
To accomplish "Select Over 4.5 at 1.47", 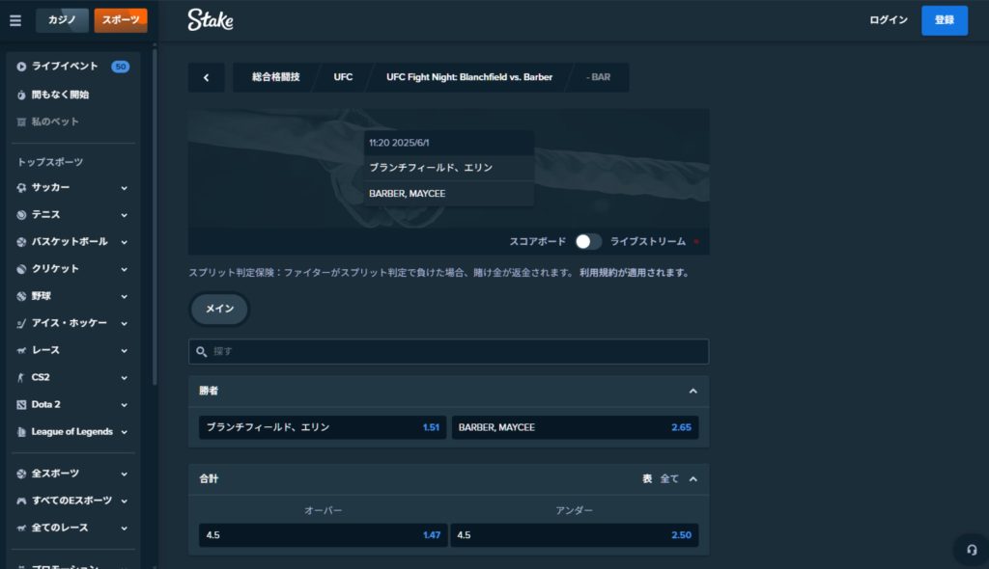I will (323, 535).
